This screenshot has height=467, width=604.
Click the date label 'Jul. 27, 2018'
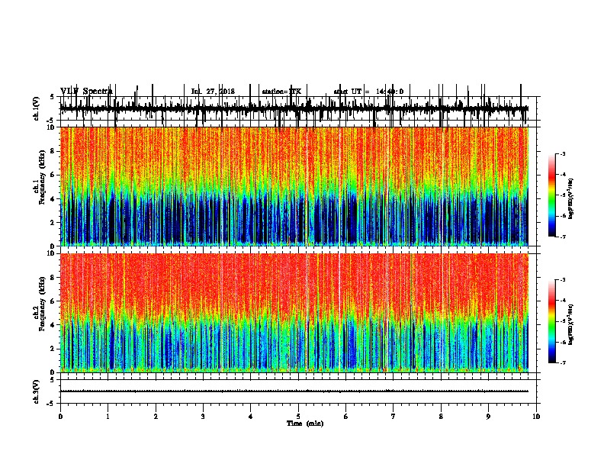point(213,92)
